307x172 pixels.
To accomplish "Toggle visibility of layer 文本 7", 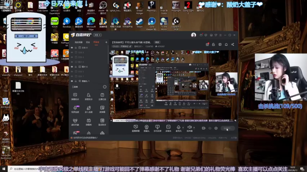I will click(72, 76).
